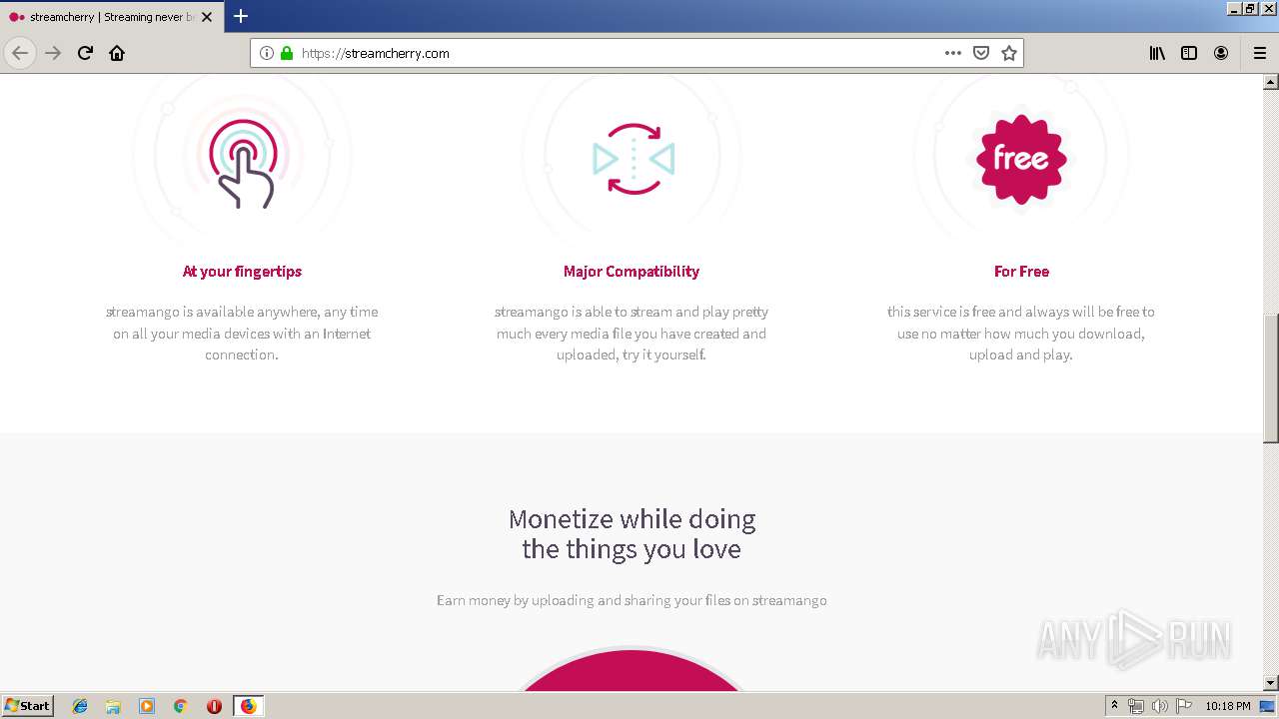Viewport: 1279px width, 719px height.
Task: Click 'Monetize while doing the things you love'
Action: coord(632,534)
